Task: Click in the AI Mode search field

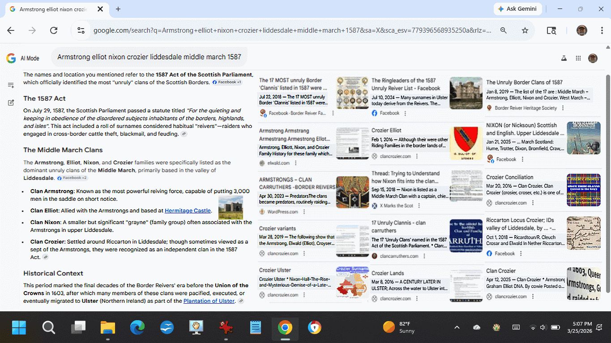Action: pos(149,57)
